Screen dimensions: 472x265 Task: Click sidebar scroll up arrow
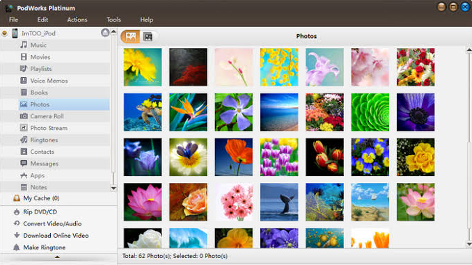pos(113,31)
